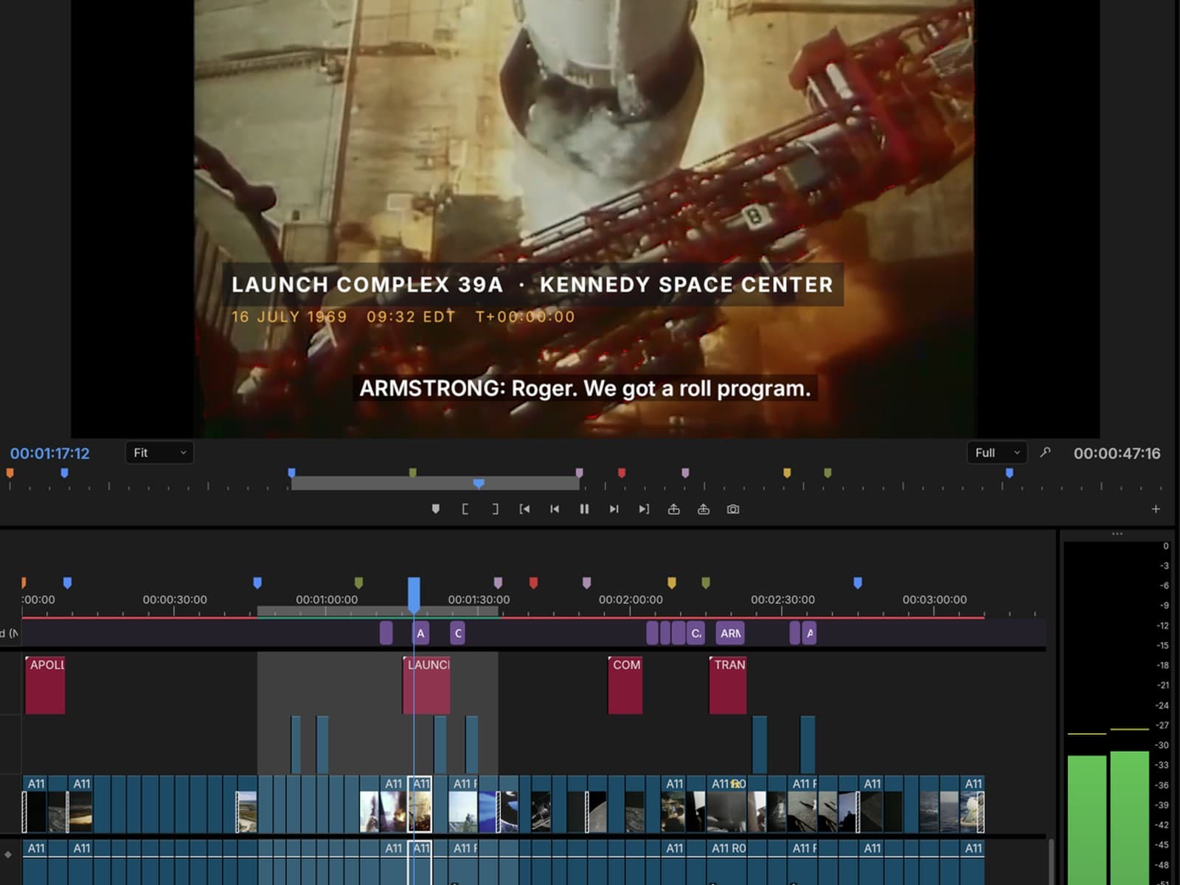The image size is (1180, 885).
Task: Select the purple caption clip labeled C near 00:01:30
Action: click(457, 633)
